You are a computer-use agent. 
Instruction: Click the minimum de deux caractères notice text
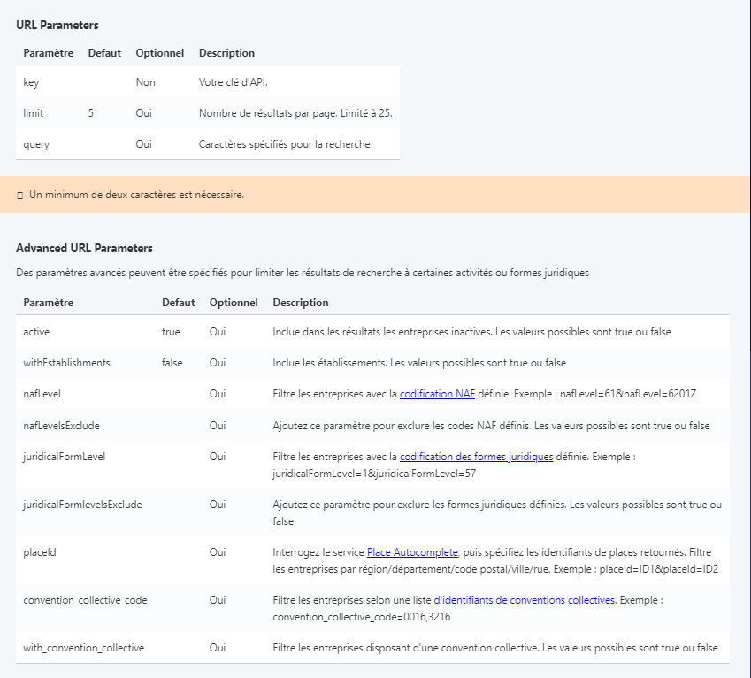pyautogui.click(x=136, y=195)
